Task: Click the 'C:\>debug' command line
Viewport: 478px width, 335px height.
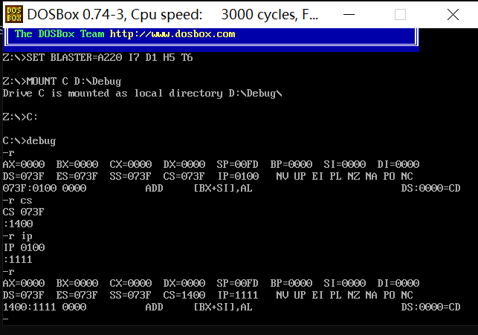Action: (29, 140)
